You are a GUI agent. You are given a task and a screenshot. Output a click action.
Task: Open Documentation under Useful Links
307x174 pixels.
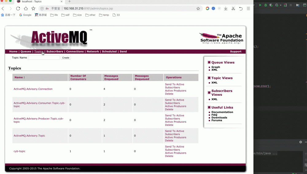click(222, 112)
